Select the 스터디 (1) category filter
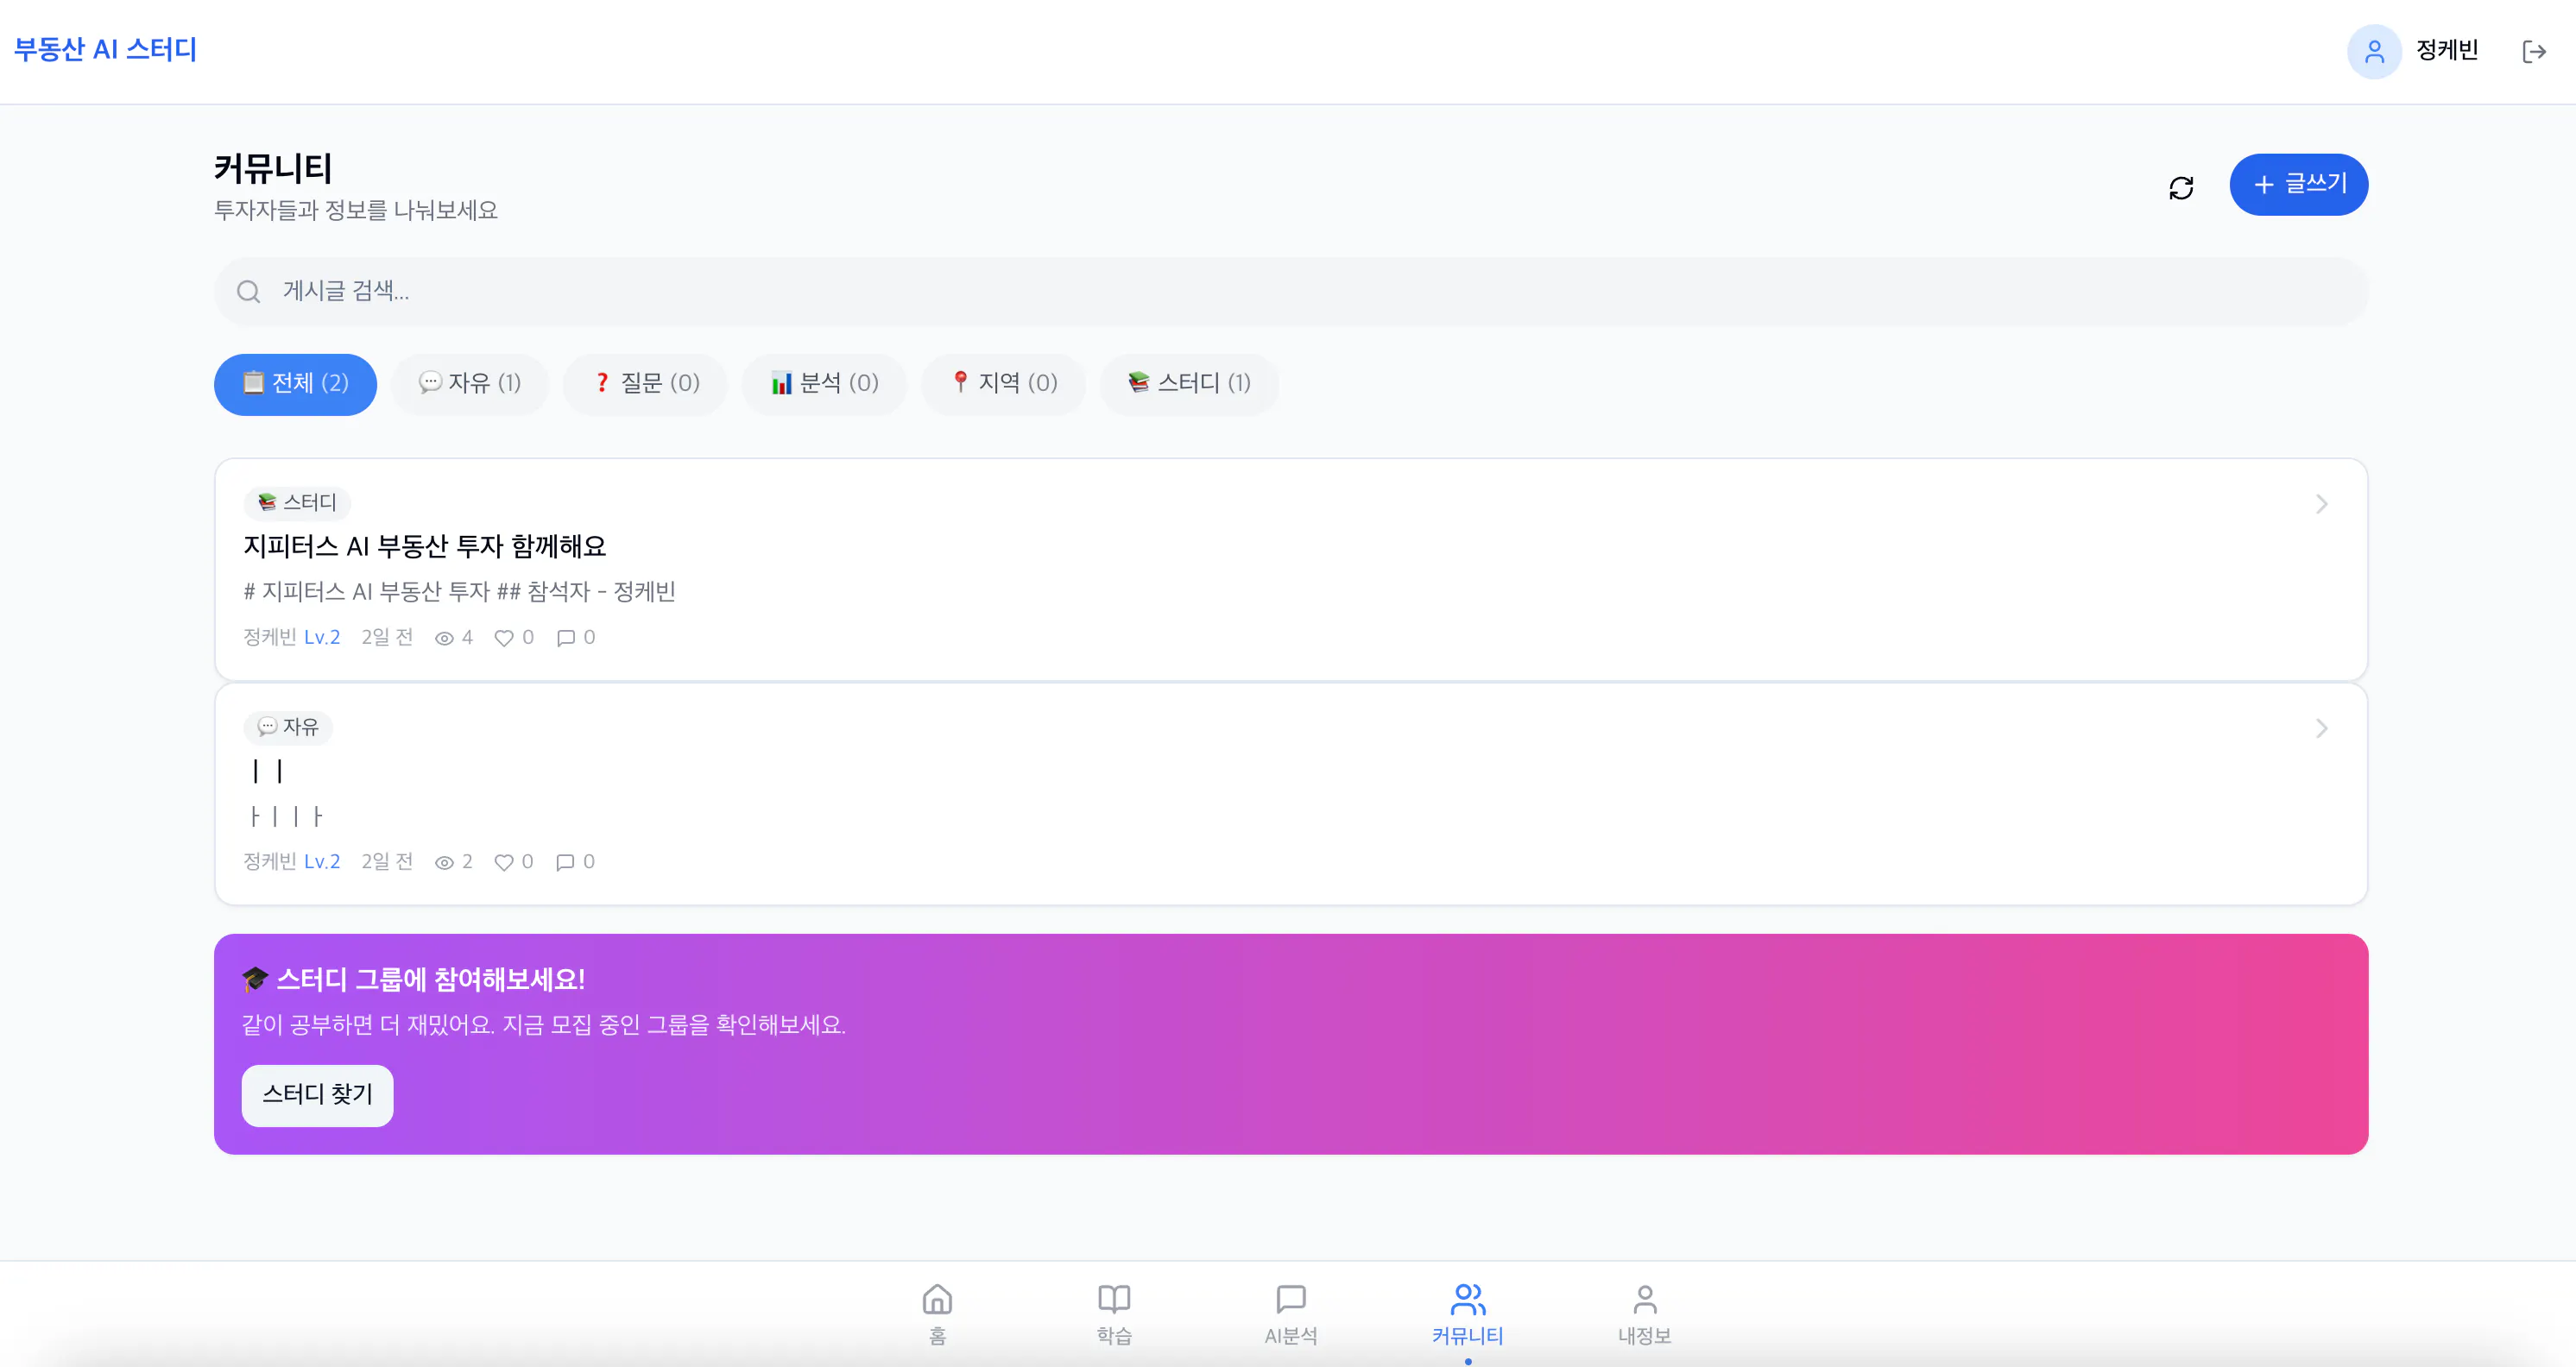 tap(1189, 383)
